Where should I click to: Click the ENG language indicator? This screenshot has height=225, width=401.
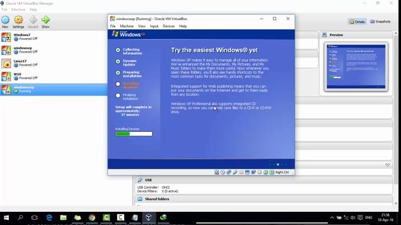point(368,217)
